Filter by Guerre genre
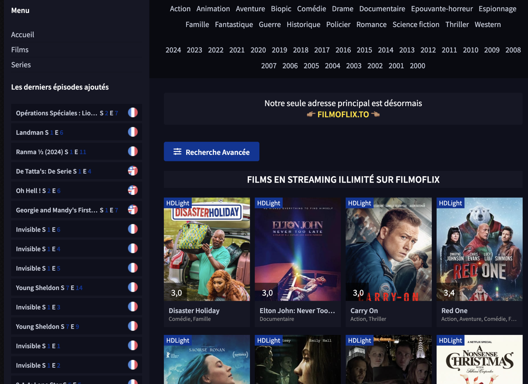 270,24
